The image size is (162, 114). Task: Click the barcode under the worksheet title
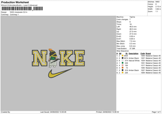coord(22,9)
